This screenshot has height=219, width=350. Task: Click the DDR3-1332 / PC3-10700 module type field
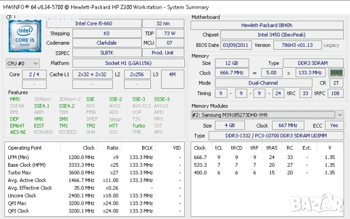276,136
